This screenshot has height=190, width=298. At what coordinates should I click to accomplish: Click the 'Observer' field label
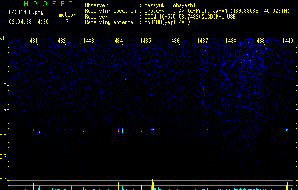point(96,5)
